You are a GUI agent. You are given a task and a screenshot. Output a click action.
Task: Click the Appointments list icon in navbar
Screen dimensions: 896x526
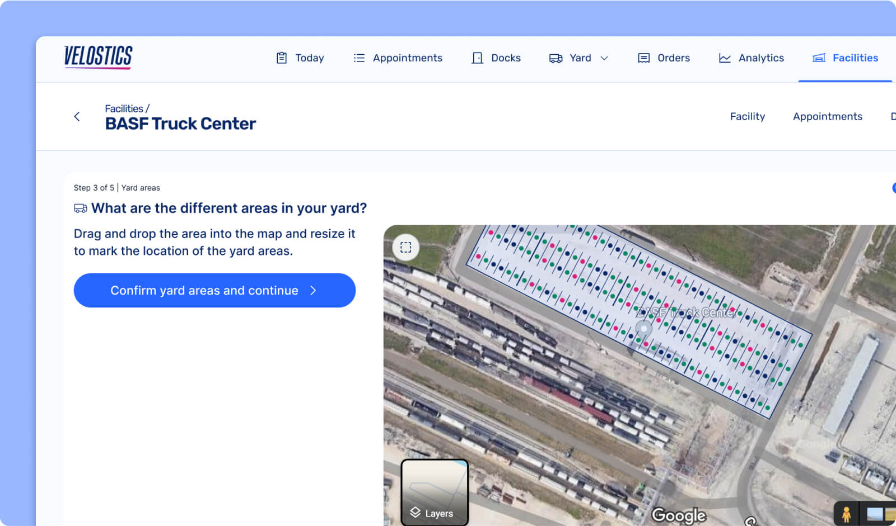coord(359,58)
